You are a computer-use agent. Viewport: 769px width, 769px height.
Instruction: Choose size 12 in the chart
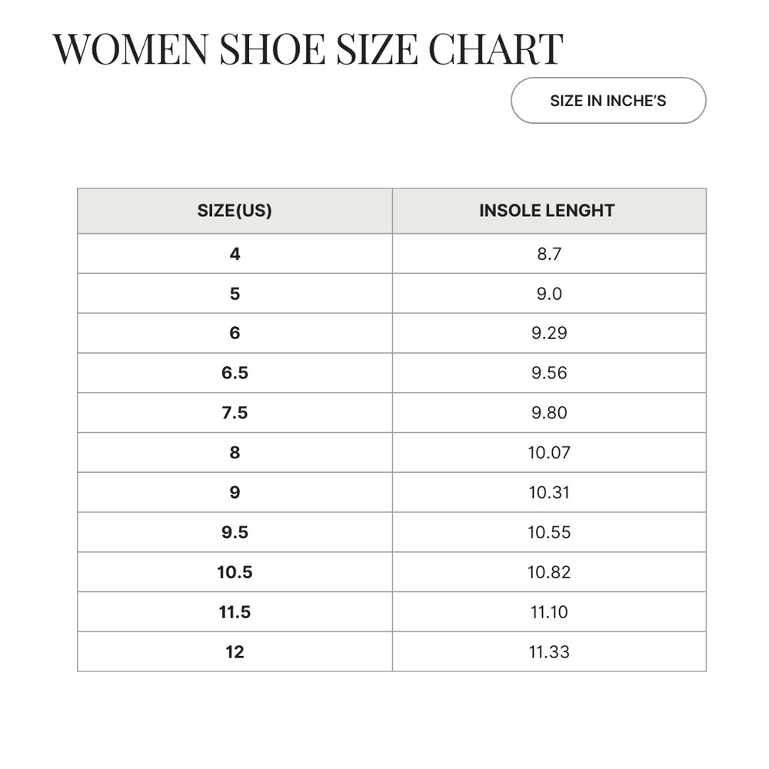coord(235,652)
